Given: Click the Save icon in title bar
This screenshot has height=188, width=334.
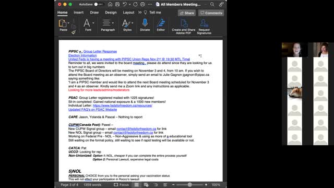Looking at the screenshot, I should point(117,4).
